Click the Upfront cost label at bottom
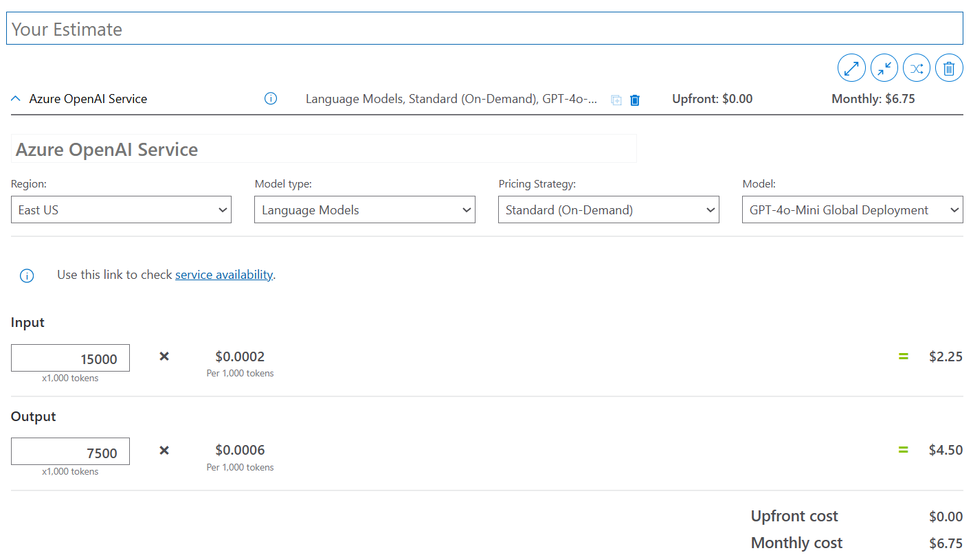The width and height of the screenshot is (973, 555). coord(794,516)
